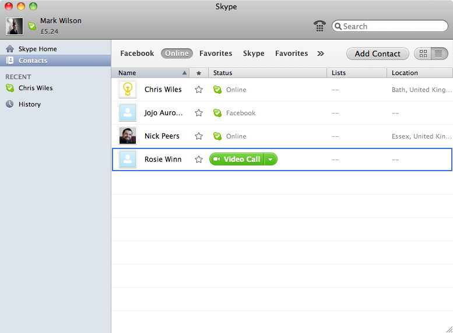Screen dimensions: 453x333
Task: Click online status icon in Chris Wiles row
Action: tap(217, 90)
